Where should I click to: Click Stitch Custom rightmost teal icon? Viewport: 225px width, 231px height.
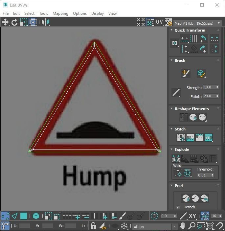(x=209, y=138)
